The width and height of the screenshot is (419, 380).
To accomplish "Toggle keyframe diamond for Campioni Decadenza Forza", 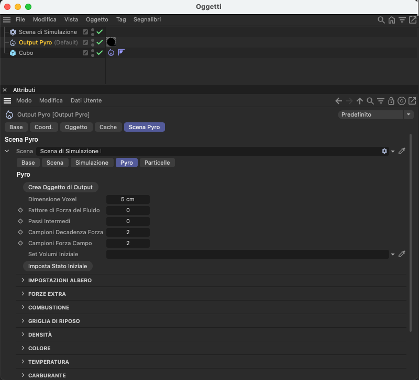I will coord(20,232).
